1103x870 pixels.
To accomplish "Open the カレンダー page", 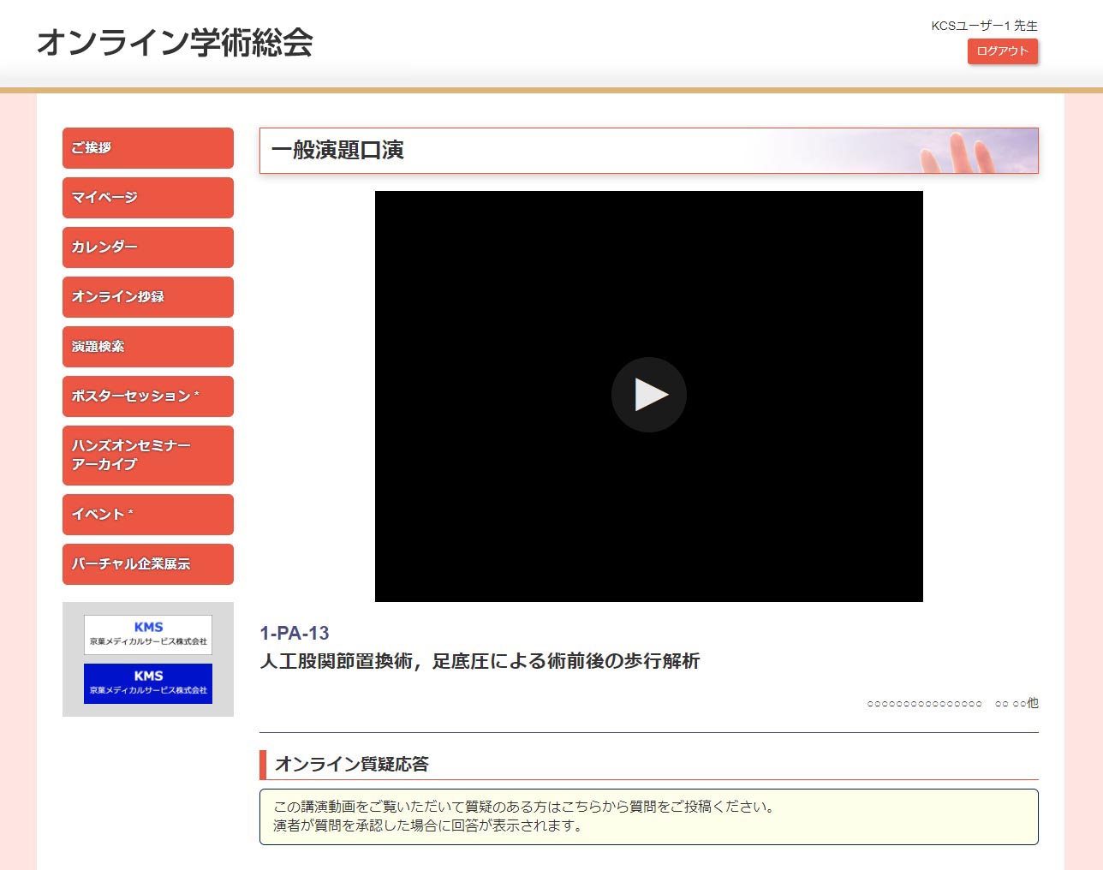I will click(x=148, y=247).
